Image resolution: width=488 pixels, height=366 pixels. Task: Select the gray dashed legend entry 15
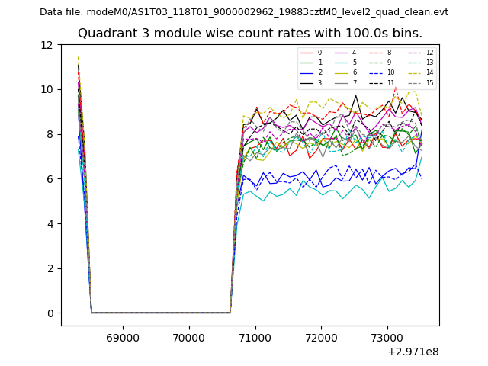pos(420,82)
